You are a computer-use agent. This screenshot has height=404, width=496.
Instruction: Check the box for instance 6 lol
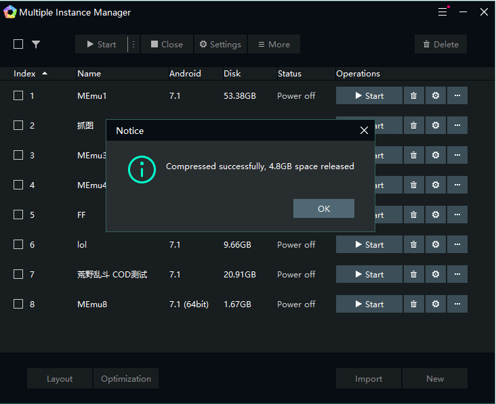[x=18, y=245]
